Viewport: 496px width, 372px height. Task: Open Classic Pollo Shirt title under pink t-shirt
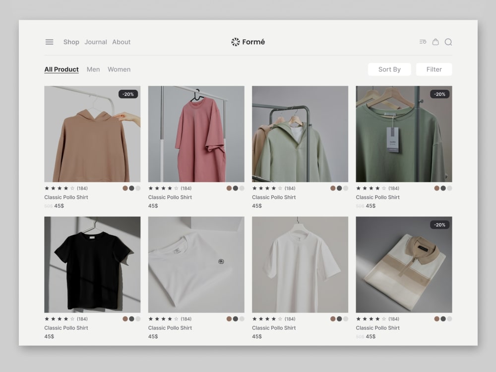pyautogui.click(x=170, y=197)
